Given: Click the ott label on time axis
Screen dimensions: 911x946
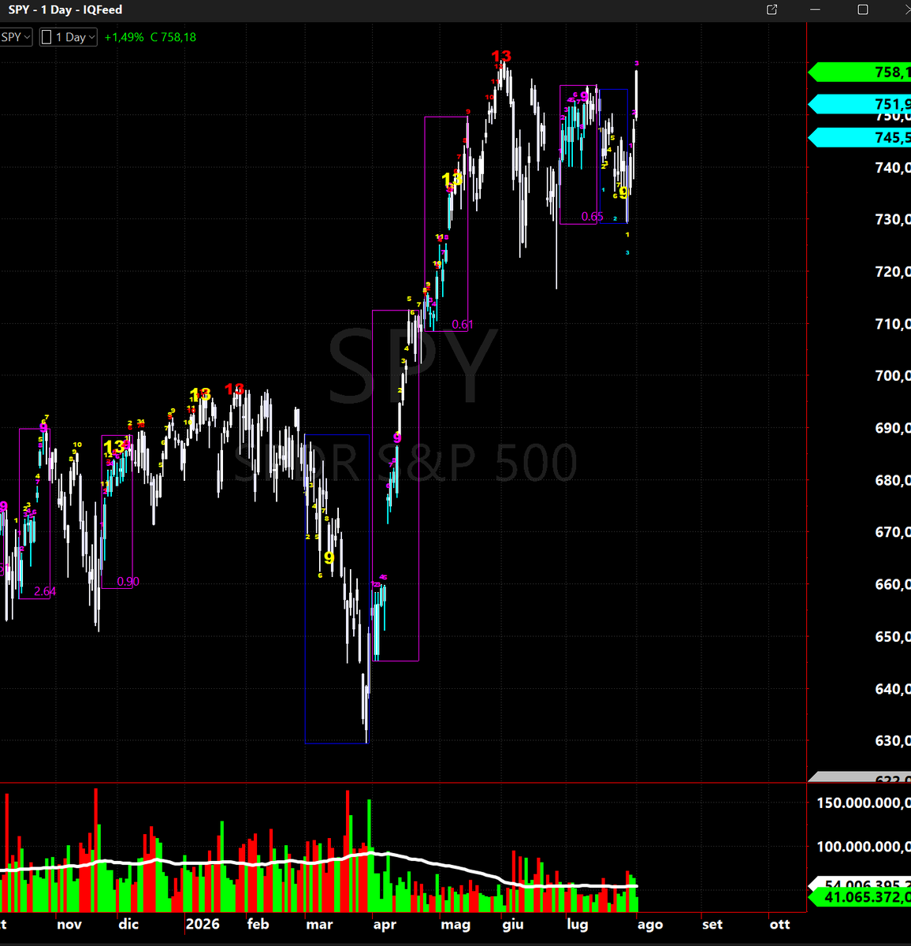Looking at the screenshot, I should [x=779, y=924].
